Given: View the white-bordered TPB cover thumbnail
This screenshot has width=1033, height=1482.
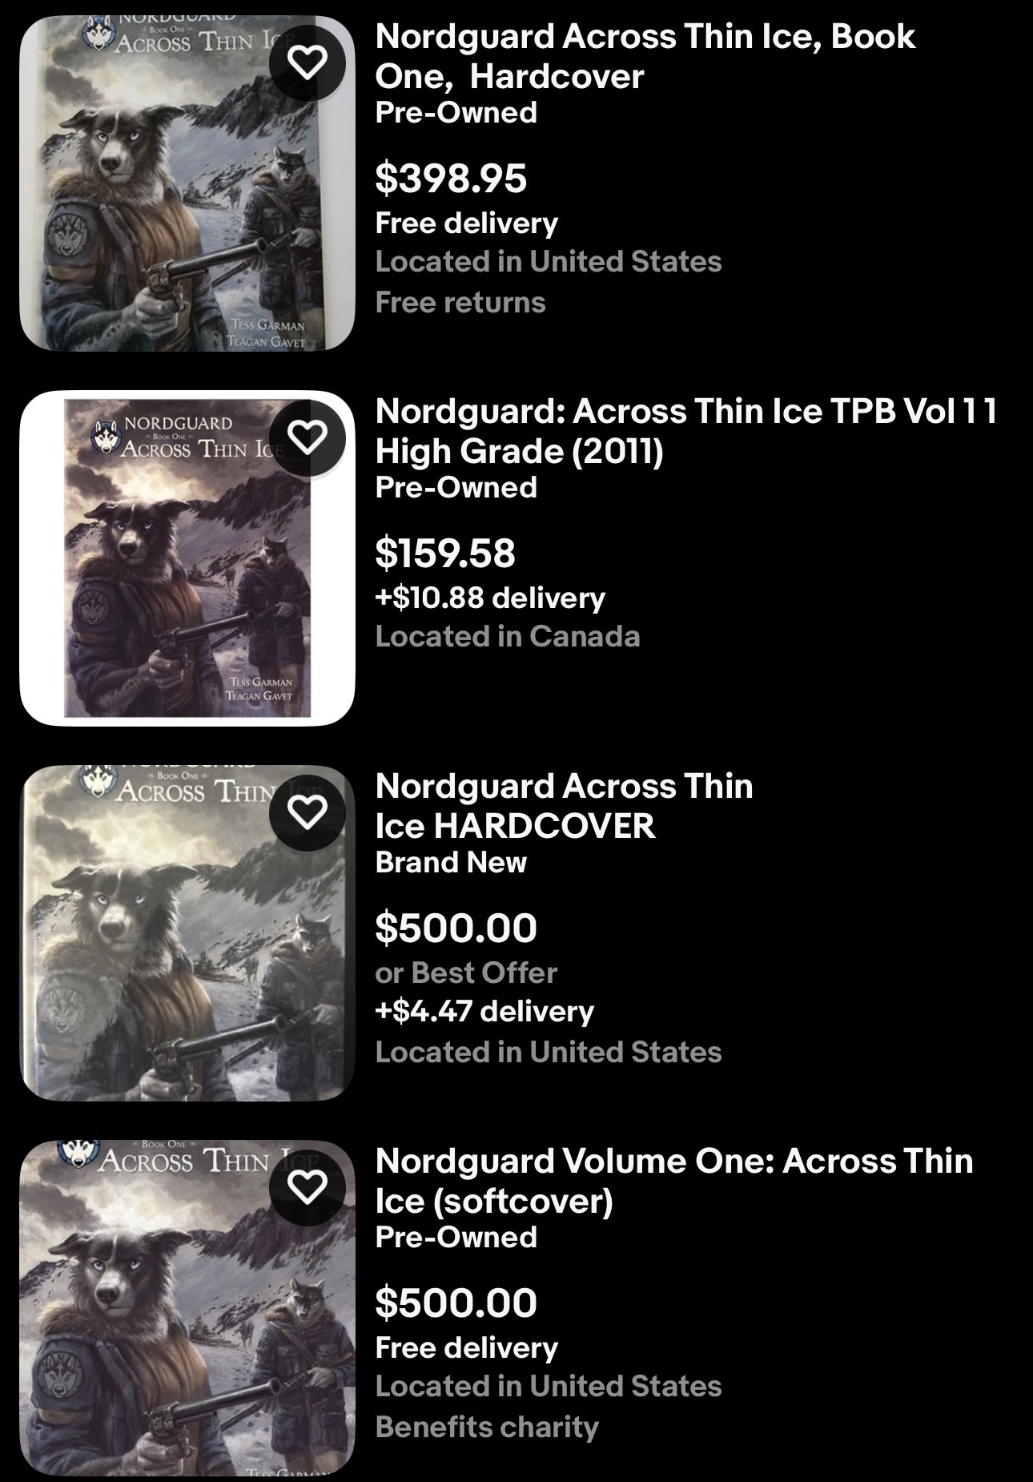Looking at the screenshot, I should click(187, 558).
